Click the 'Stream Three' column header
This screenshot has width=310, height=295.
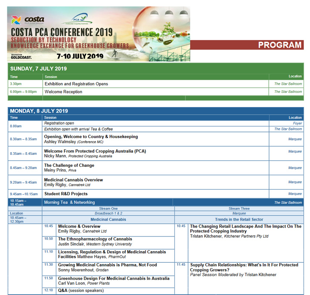tap(239, 209)
